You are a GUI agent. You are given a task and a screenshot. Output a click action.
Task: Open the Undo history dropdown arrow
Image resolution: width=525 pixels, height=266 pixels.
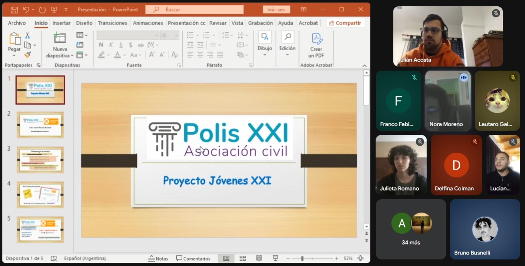point(33,9)
